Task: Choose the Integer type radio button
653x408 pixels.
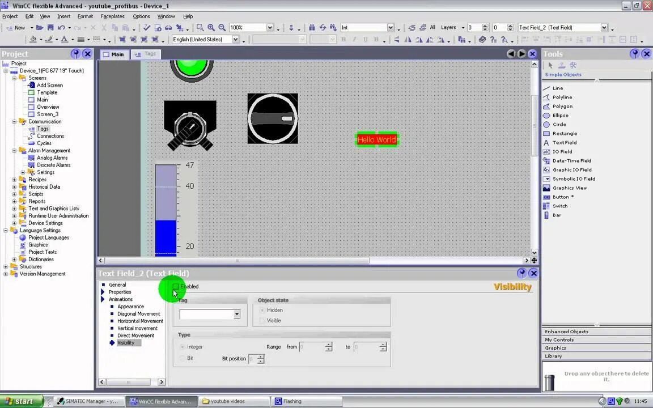Action: [x=183, y=347]
